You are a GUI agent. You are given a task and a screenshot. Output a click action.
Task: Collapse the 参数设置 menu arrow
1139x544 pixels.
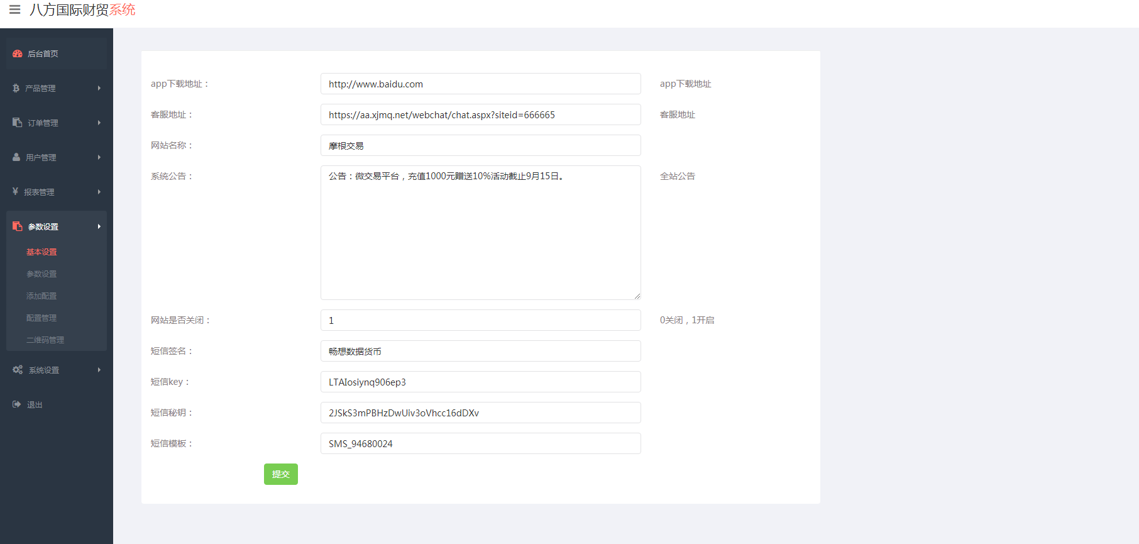pos(99,226)
